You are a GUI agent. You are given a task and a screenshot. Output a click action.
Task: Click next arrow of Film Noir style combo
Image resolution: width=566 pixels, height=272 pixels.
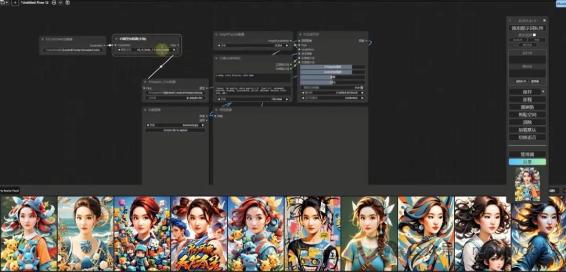click(x=287, y=99)
